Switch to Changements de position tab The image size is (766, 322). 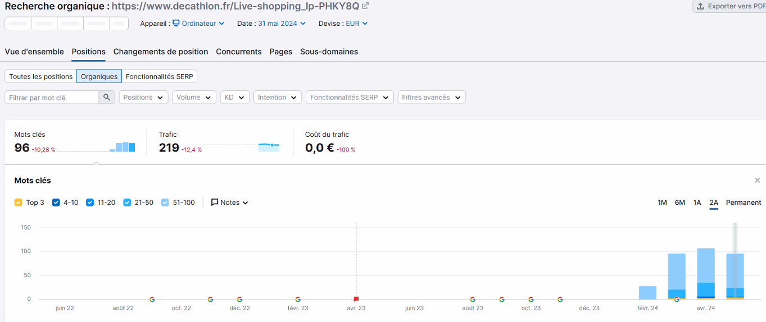pos(161,52)
